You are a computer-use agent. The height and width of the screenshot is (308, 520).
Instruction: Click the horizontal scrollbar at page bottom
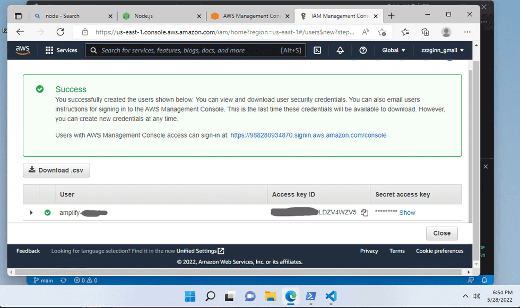pos(238,272)
